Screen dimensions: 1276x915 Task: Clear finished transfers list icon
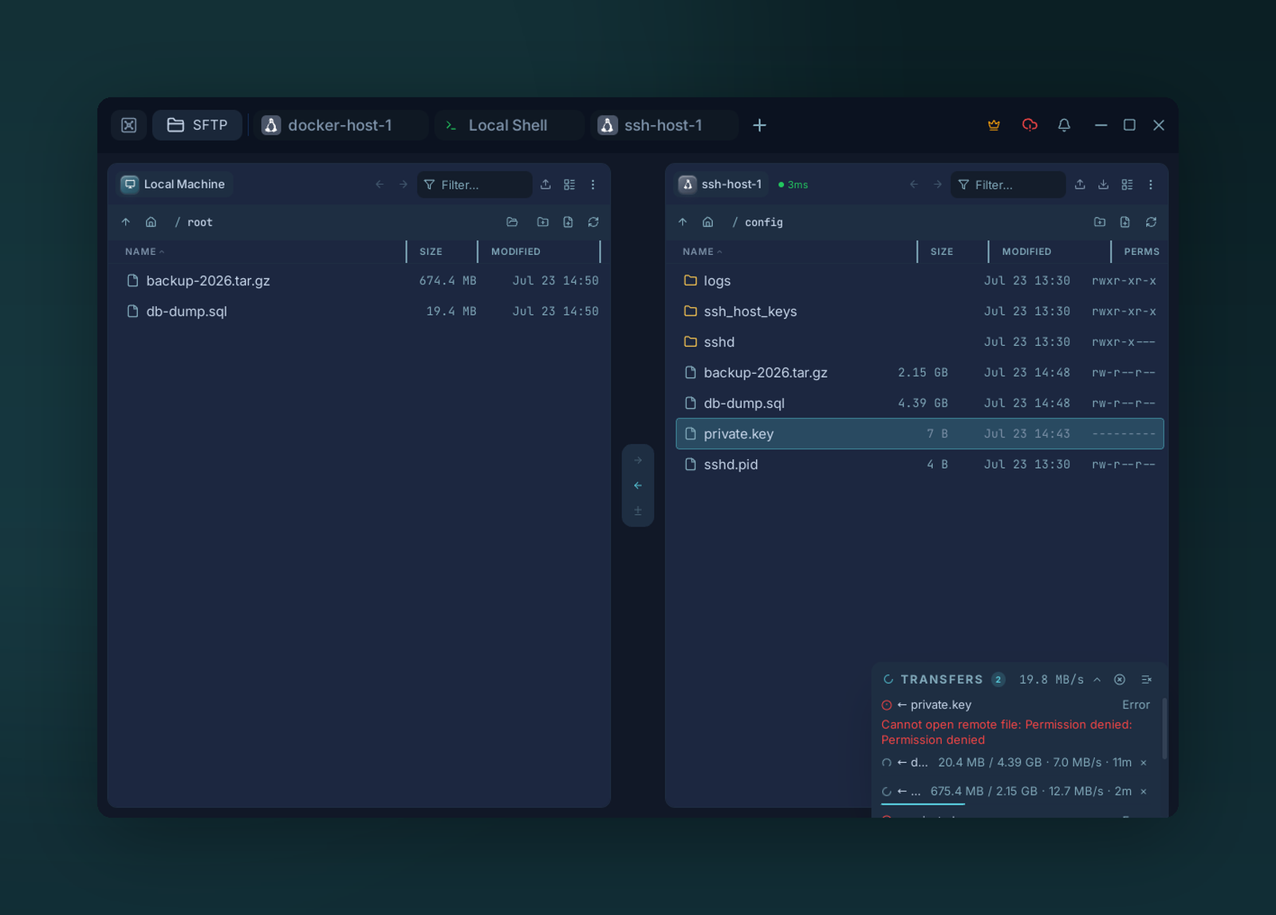click(1147, 679)
